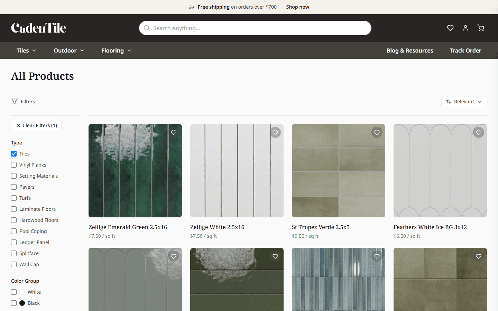
Task: Check the Laminate Floors filter
Action: pos(14,209)
